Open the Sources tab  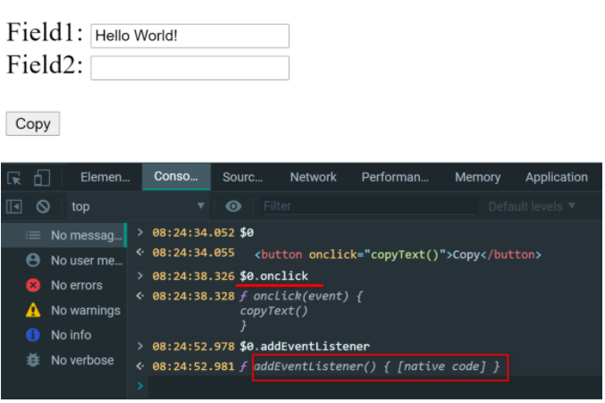[x=243, y=177]
